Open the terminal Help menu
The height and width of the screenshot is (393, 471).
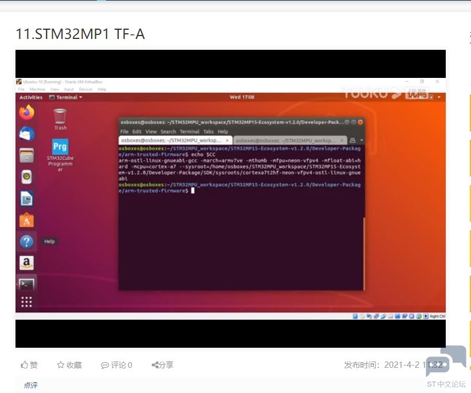223,132
